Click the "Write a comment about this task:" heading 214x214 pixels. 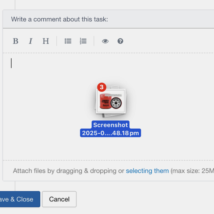(60, 19)
